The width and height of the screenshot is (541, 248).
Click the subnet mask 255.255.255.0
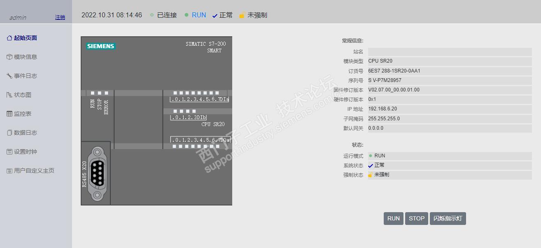pos(384,119)
